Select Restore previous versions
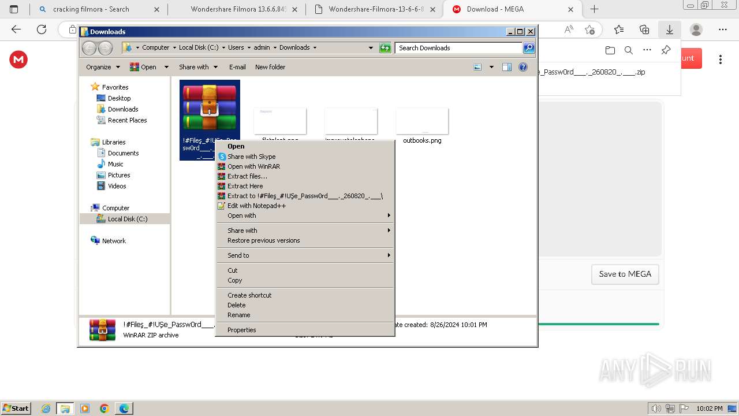Viewport: 739px width, 416px height. pyautogui.click(x=263, y=240)
